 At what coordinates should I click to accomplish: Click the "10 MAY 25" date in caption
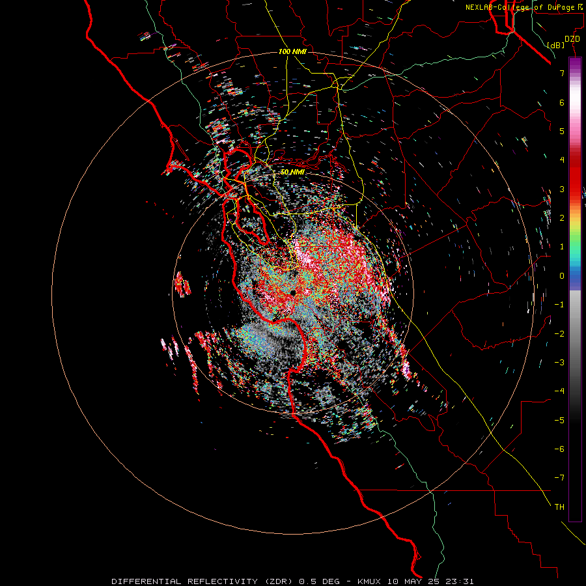coord(413,581)
